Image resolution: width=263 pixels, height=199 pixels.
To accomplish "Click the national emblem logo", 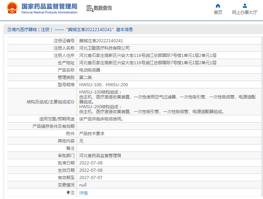I will (x=12, y=8).
